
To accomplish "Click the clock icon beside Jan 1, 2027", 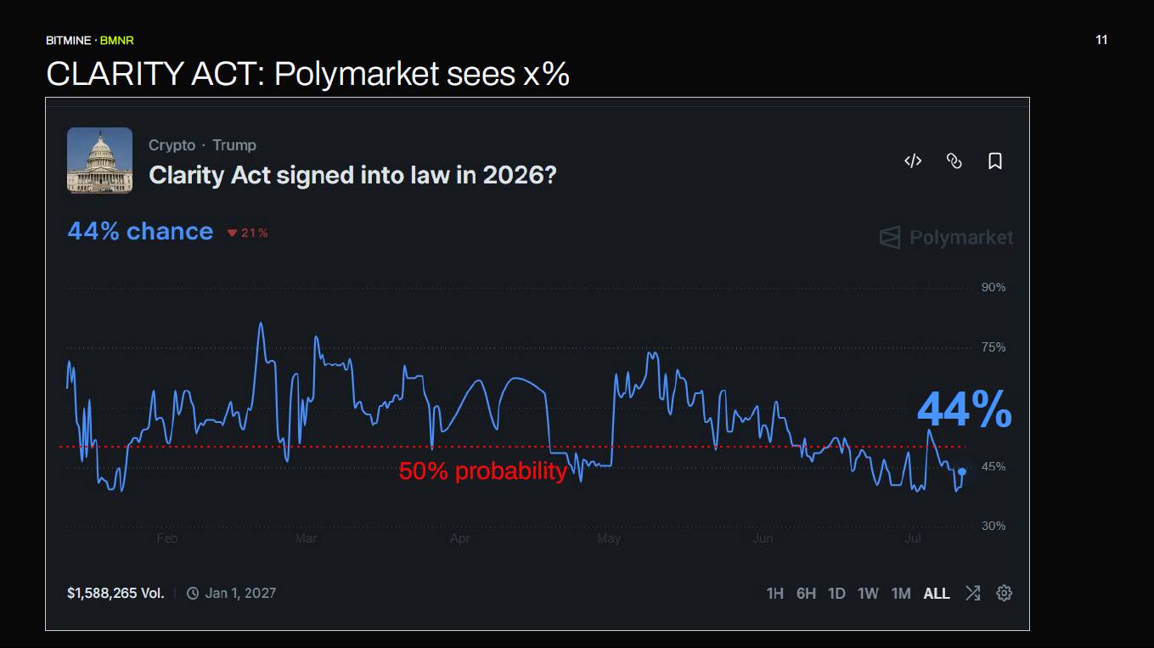I will click(x=193, y=593).
